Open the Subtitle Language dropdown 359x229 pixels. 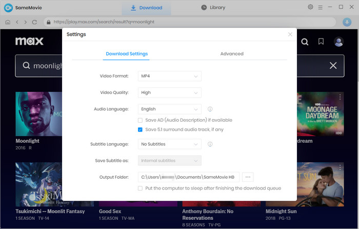(170, 144)
